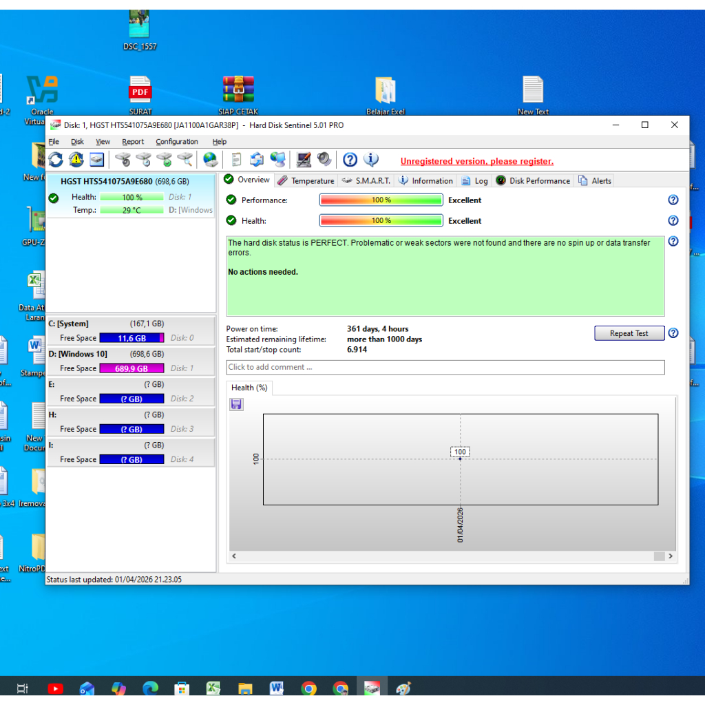Screen dimensions: 705x705
Task: Open the View menu
Action: [x=103, y=142]
